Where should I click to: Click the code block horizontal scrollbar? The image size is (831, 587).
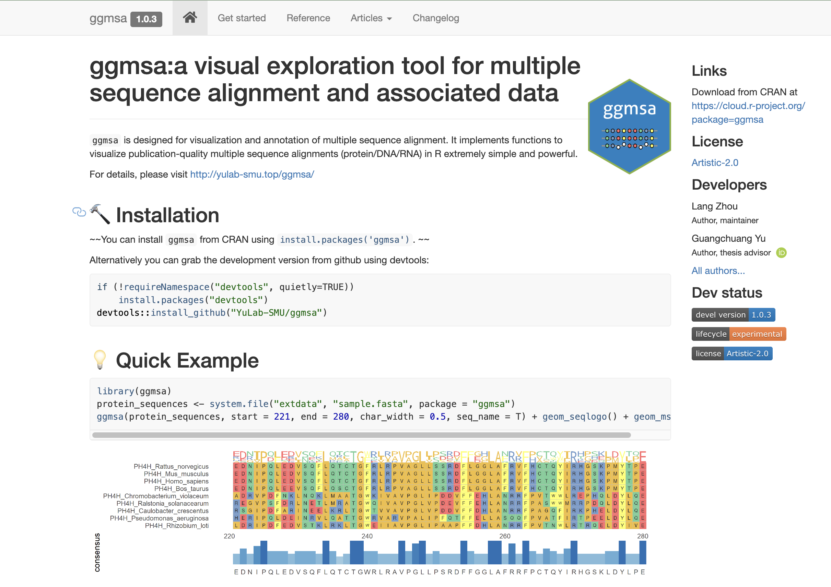361,435
